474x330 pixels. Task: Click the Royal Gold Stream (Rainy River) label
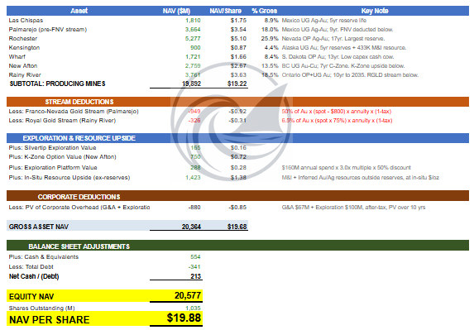tap(62, 120)
